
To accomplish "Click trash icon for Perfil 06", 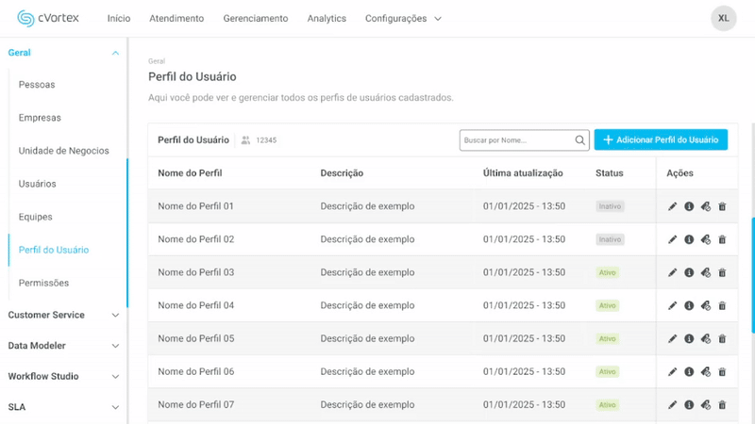I will 722,371.
